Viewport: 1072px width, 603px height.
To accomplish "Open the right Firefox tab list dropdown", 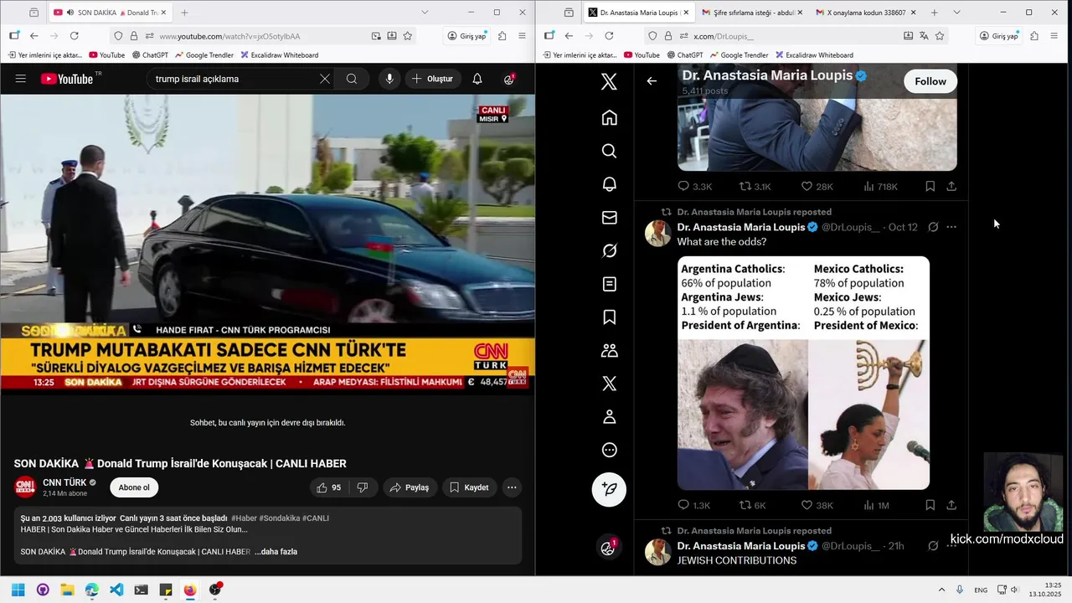I will [956, 13].
